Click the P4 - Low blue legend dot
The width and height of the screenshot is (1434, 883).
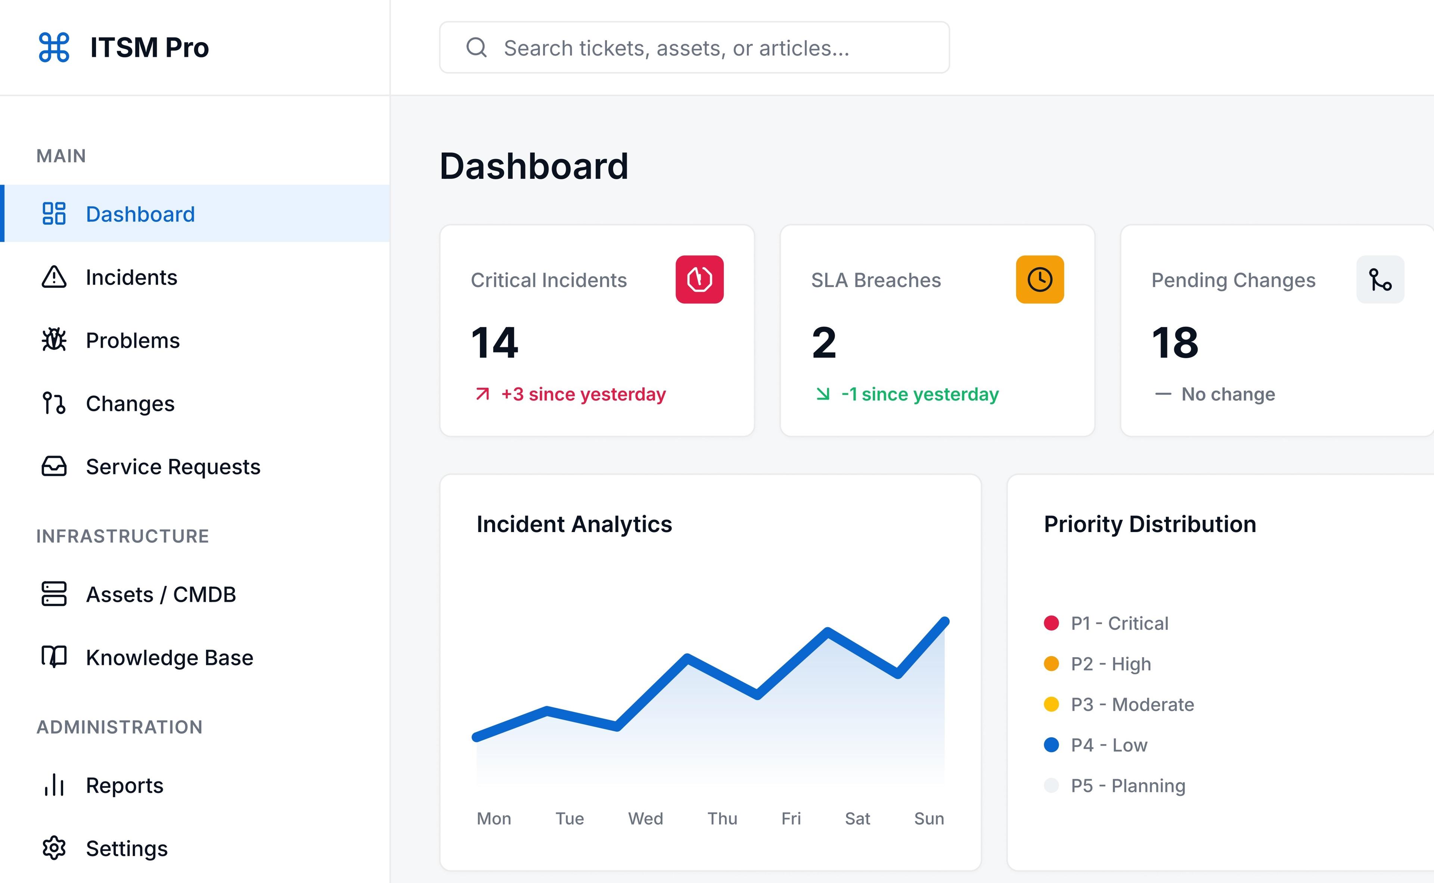tap(1051, 744)
